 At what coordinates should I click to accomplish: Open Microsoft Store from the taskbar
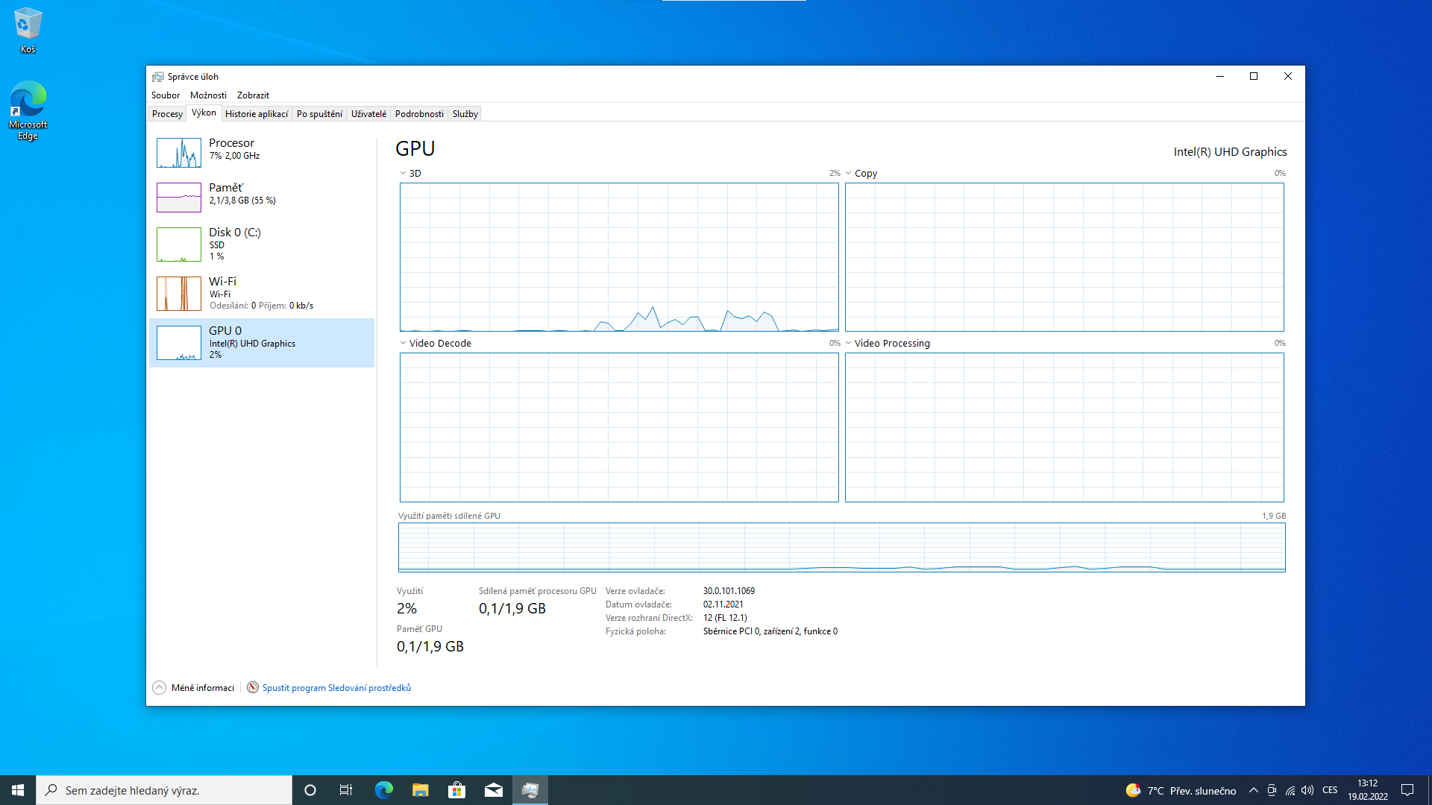[456, 790]
